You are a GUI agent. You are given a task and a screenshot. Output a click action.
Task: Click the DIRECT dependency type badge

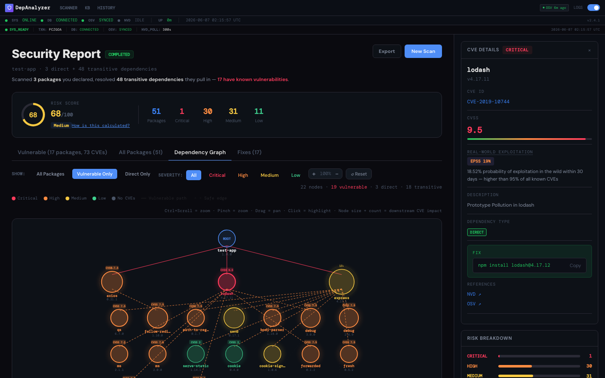tap(477, 232)
